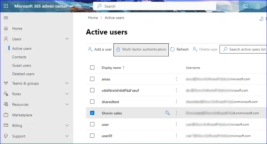
Task: Click the Roles icon in sidebar
Action: click(x=6, y=94)
